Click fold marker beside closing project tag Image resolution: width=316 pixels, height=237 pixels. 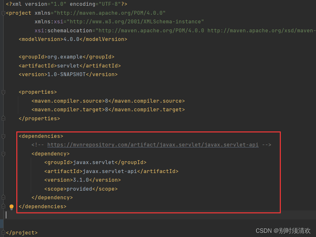click(3, 233)
